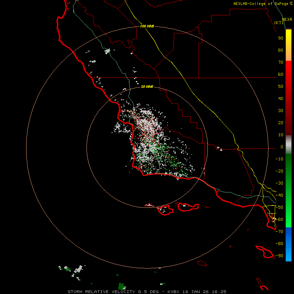Click the "[KT]" units label
This screenshot has width=294, height=294.
pyautogui.click(x=279, y=23)
